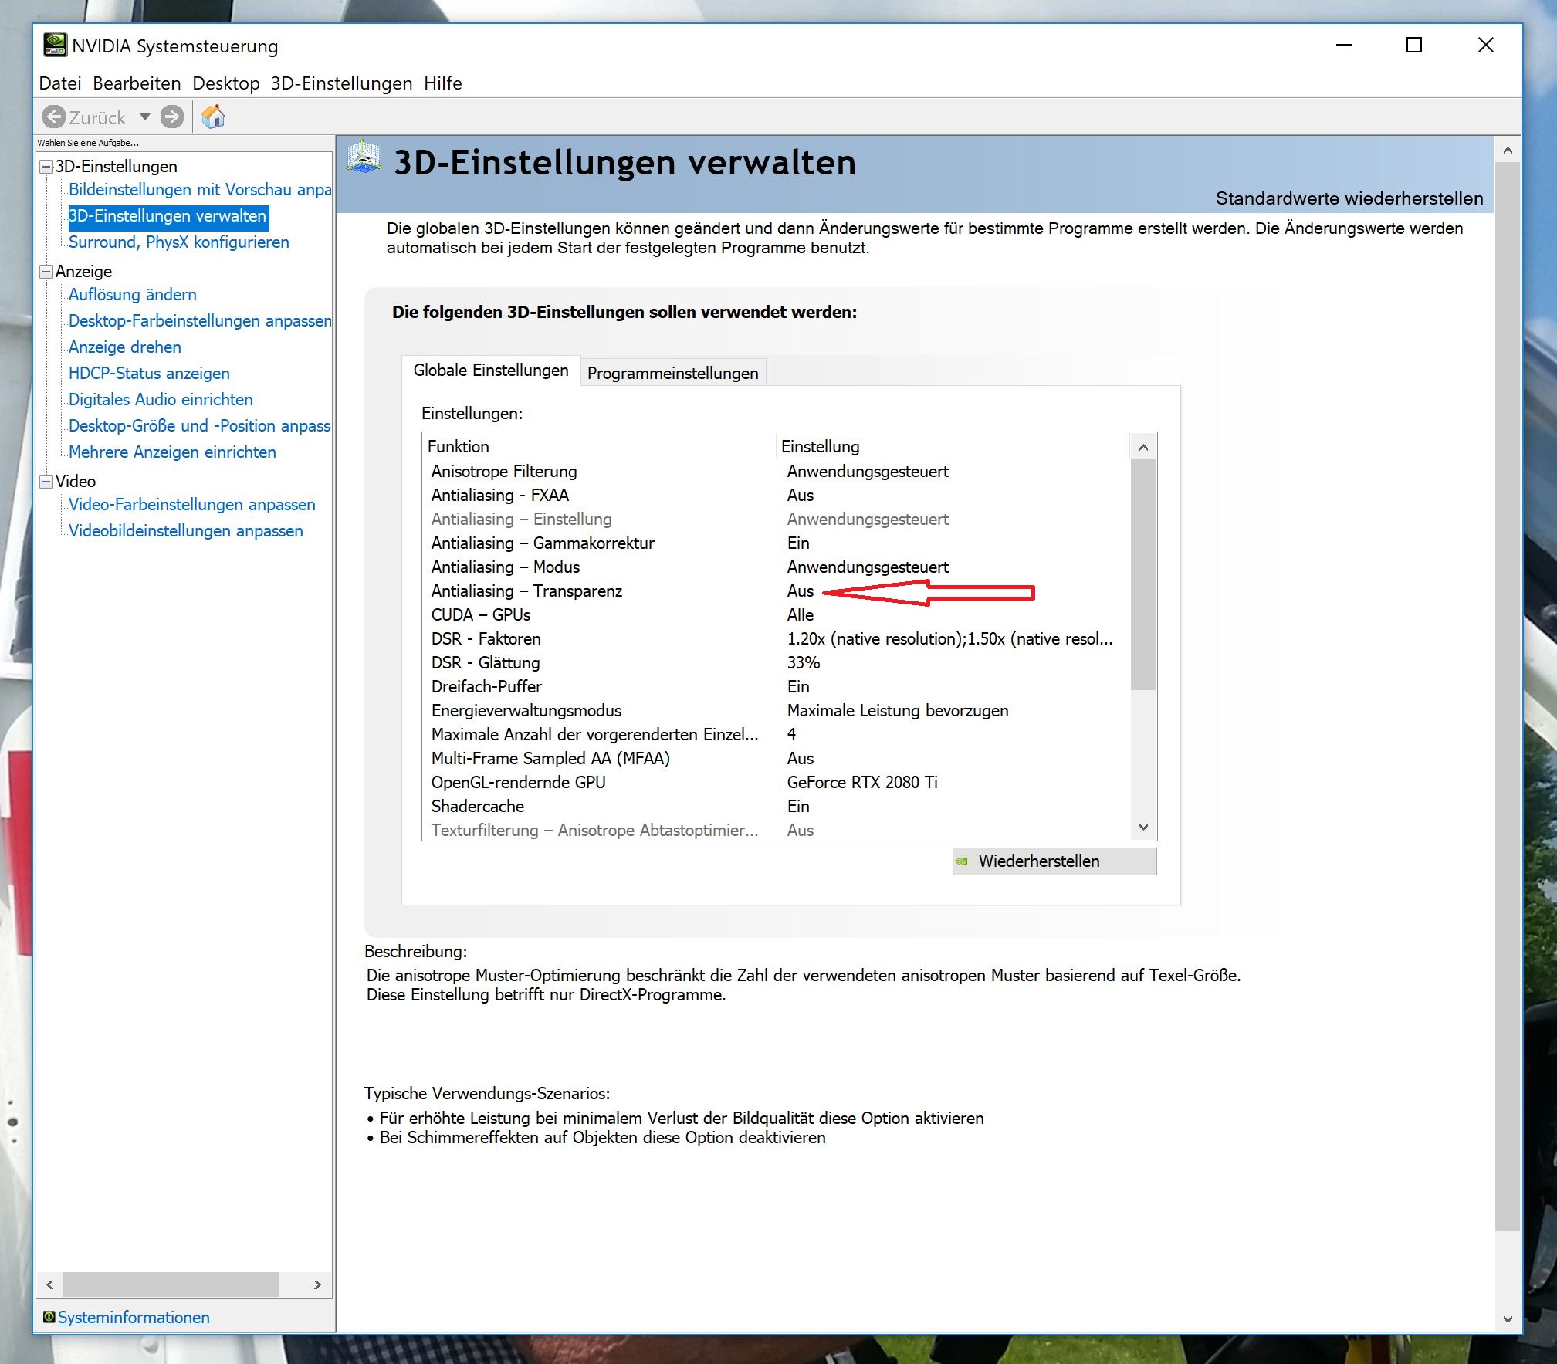1557x1364 pixels.
Task: Select Antialiasing – Transparenz row
Action: point(776,591)
